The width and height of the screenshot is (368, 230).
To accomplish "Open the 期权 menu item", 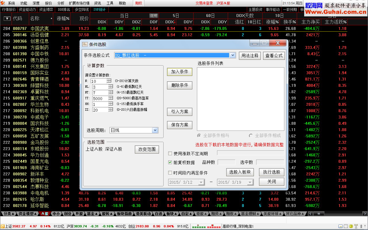I will [139, 3].
